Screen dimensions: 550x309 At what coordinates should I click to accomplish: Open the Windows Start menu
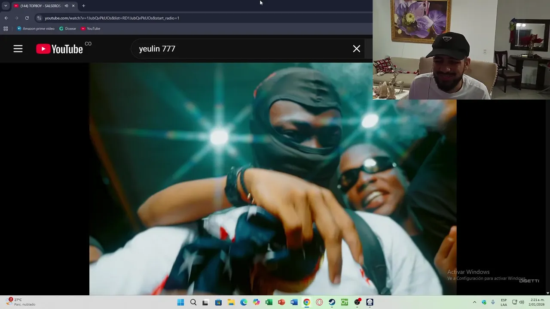pyautogui.click(x=180, y=302)
